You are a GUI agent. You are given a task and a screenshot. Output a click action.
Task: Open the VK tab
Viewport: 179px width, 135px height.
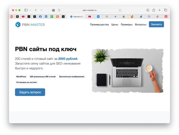coord(98,17)
